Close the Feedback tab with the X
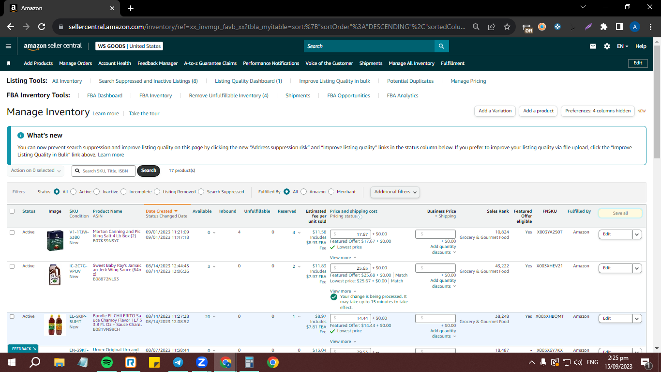661x372 pixels. coord(35,349)
